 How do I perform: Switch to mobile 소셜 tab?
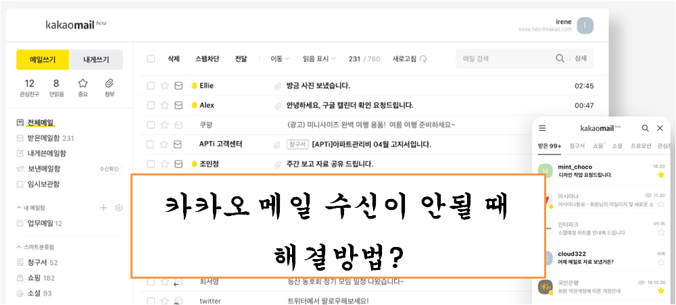click(617, 146)
